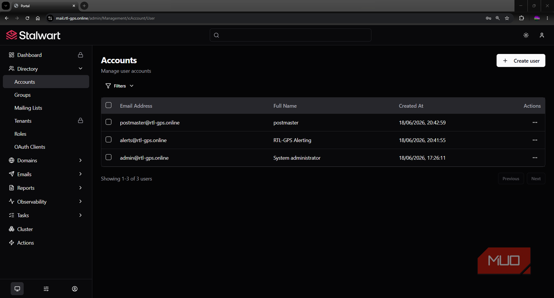This screenshot has height=298, width=554.
Task: Toggle light theme sun icon
Action: tap(526, 35)
